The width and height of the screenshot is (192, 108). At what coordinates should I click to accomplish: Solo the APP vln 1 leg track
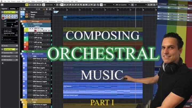click(33, 29)
